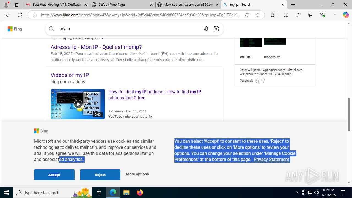Close the Best Web Hosting tab
This screenshot has height=198, width=352.
click(86, 5)
